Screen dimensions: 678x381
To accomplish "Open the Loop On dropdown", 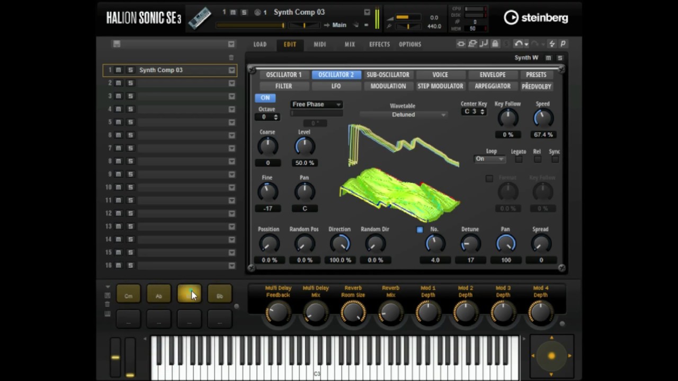I will pos(489,159).
